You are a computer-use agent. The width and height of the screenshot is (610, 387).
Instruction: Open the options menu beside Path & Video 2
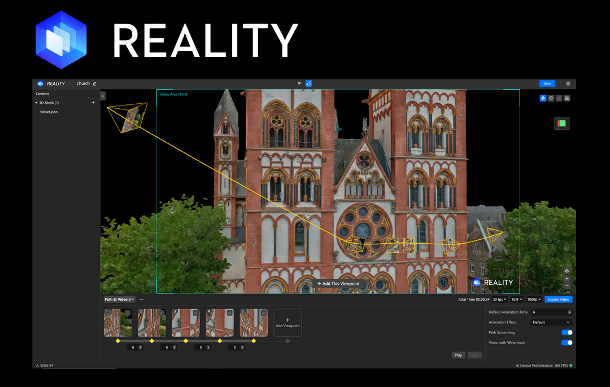(141, 299)
